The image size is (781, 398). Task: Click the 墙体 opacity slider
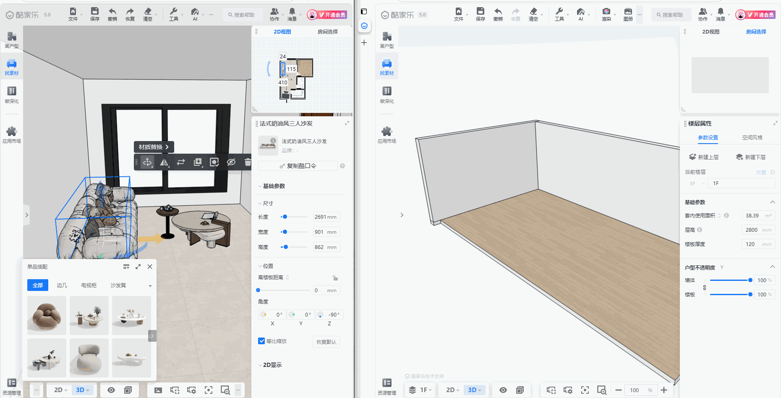(x=729, y=280)
